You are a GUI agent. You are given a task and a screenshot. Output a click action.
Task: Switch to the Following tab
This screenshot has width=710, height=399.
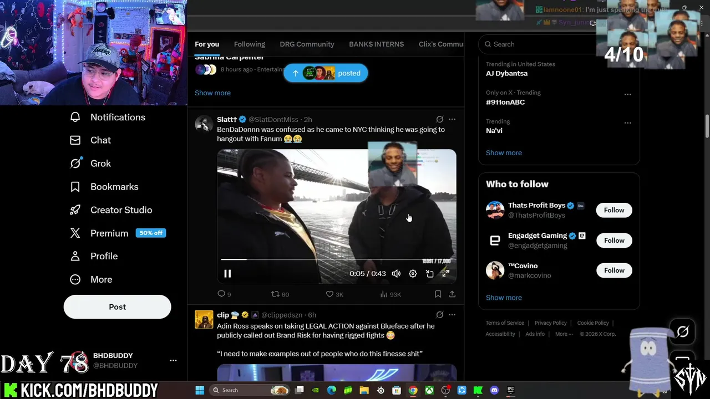(x=249, y=44)
